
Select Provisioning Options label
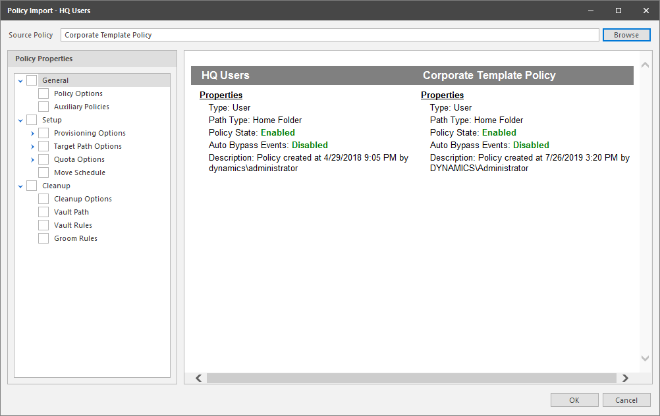pos(90,133)
